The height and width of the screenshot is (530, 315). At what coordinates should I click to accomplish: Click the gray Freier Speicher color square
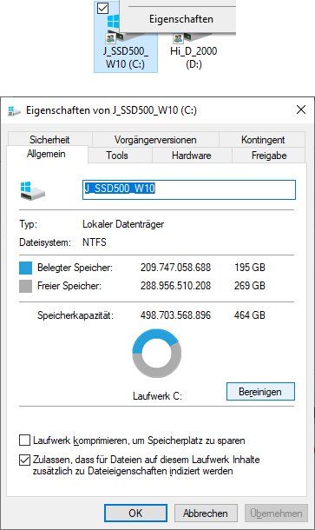(26, 286)
